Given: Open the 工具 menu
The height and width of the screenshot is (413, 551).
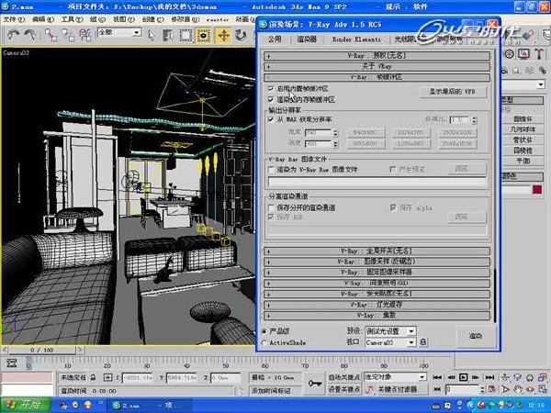Looking at the screenshot, I should 73,19.
